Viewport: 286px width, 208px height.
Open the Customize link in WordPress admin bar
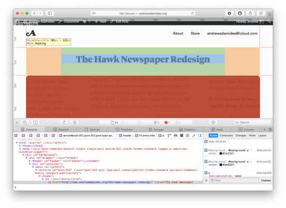click(x=69, y=22)
